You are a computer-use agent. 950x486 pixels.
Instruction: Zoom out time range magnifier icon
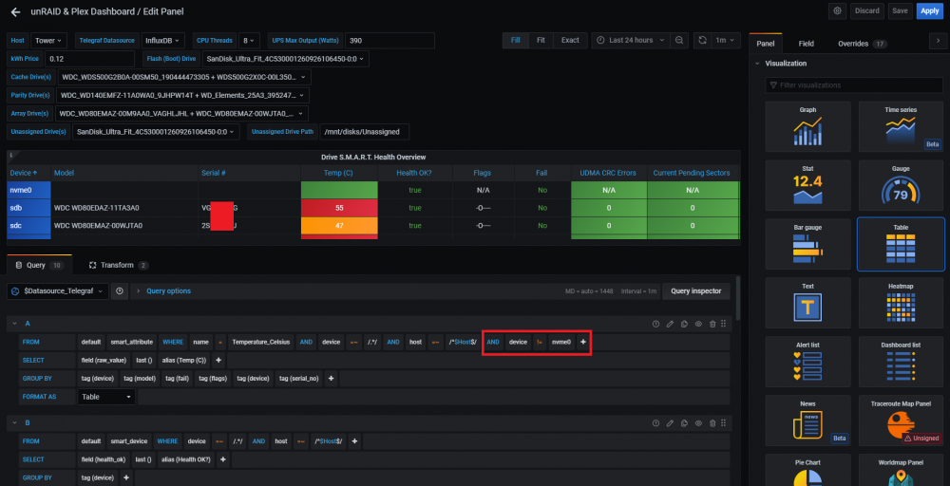[679, 41]
